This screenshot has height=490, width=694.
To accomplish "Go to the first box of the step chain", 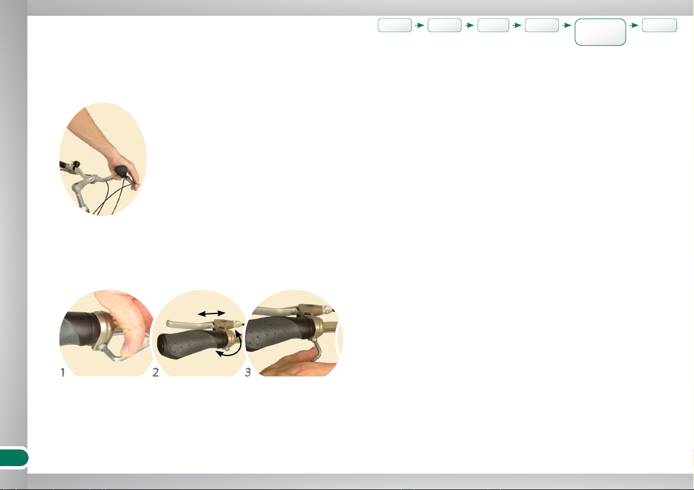I will tap(395, 25).
